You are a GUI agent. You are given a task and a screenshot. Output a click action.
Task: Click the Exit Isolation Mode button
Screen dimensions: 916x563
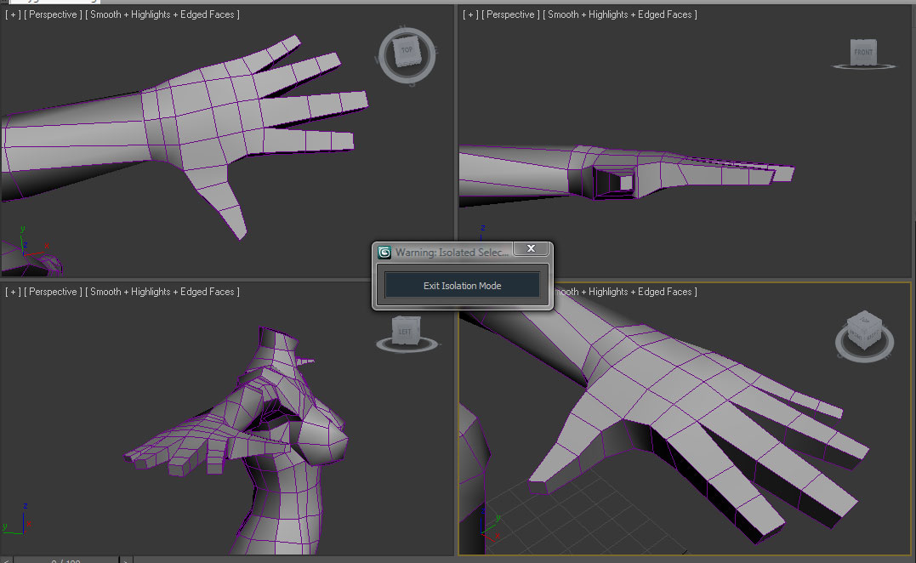click(x=462, y=286)
